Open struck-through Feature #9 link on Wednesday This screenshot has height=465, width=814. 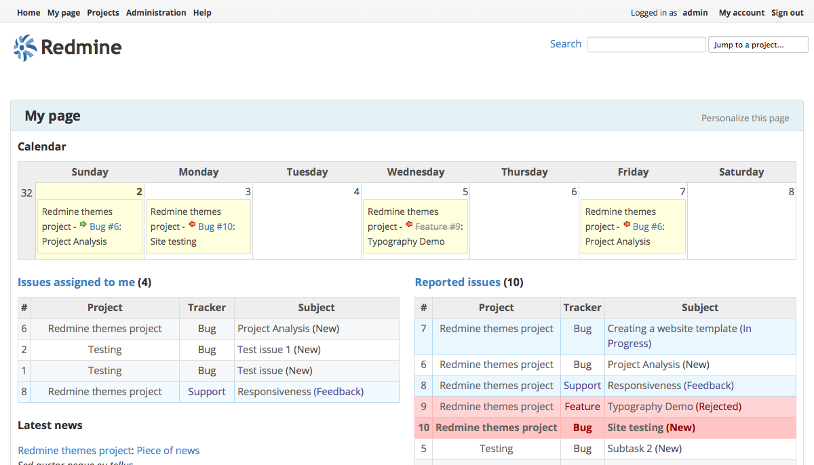pos(438,226)
